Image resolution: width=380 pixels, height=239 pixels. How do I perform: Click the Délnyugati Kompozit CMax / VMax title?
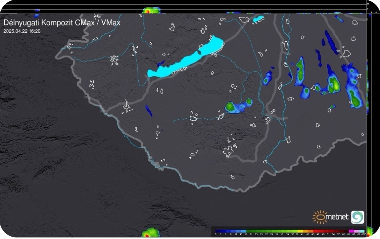[x=62, y=23]
